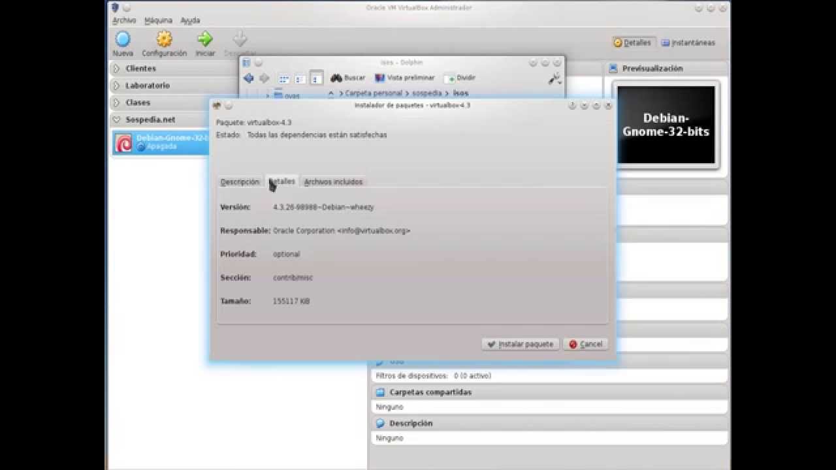This screenshot has width=836, height=470.
Task: Click the Carpetas compartidas section header
Action: [x=550, y=392]
